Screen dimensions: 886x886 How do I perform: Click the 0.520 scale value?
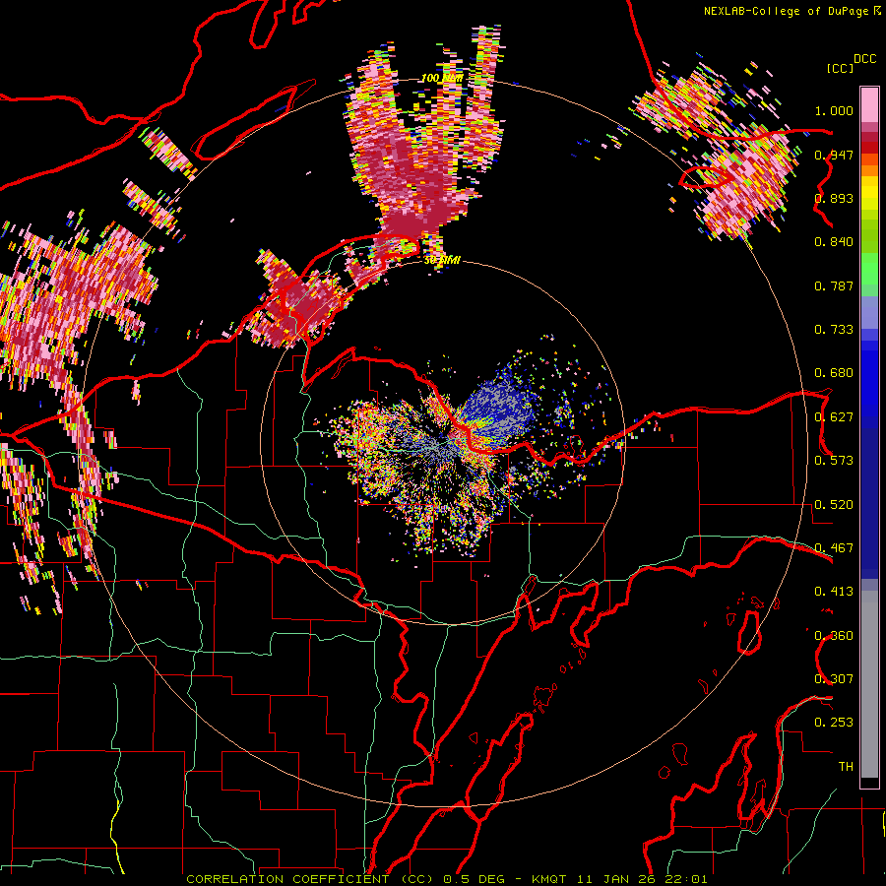(834, 505)
